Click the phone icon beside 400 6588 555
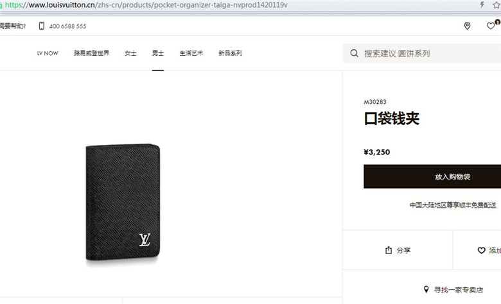Viewport: 501px width, 304px height. tap(42, 26)
